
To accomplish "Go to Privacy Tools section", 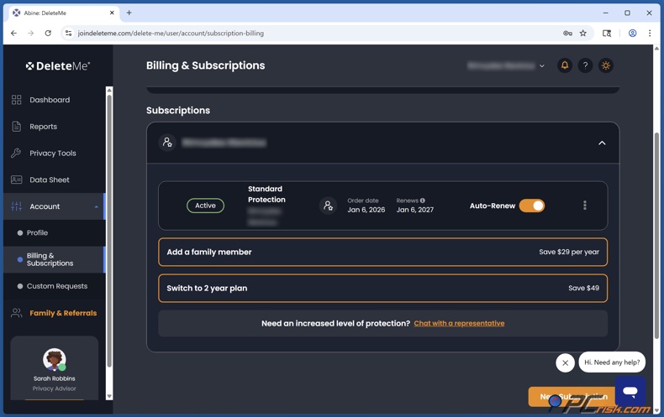I will tap(52, 154).
